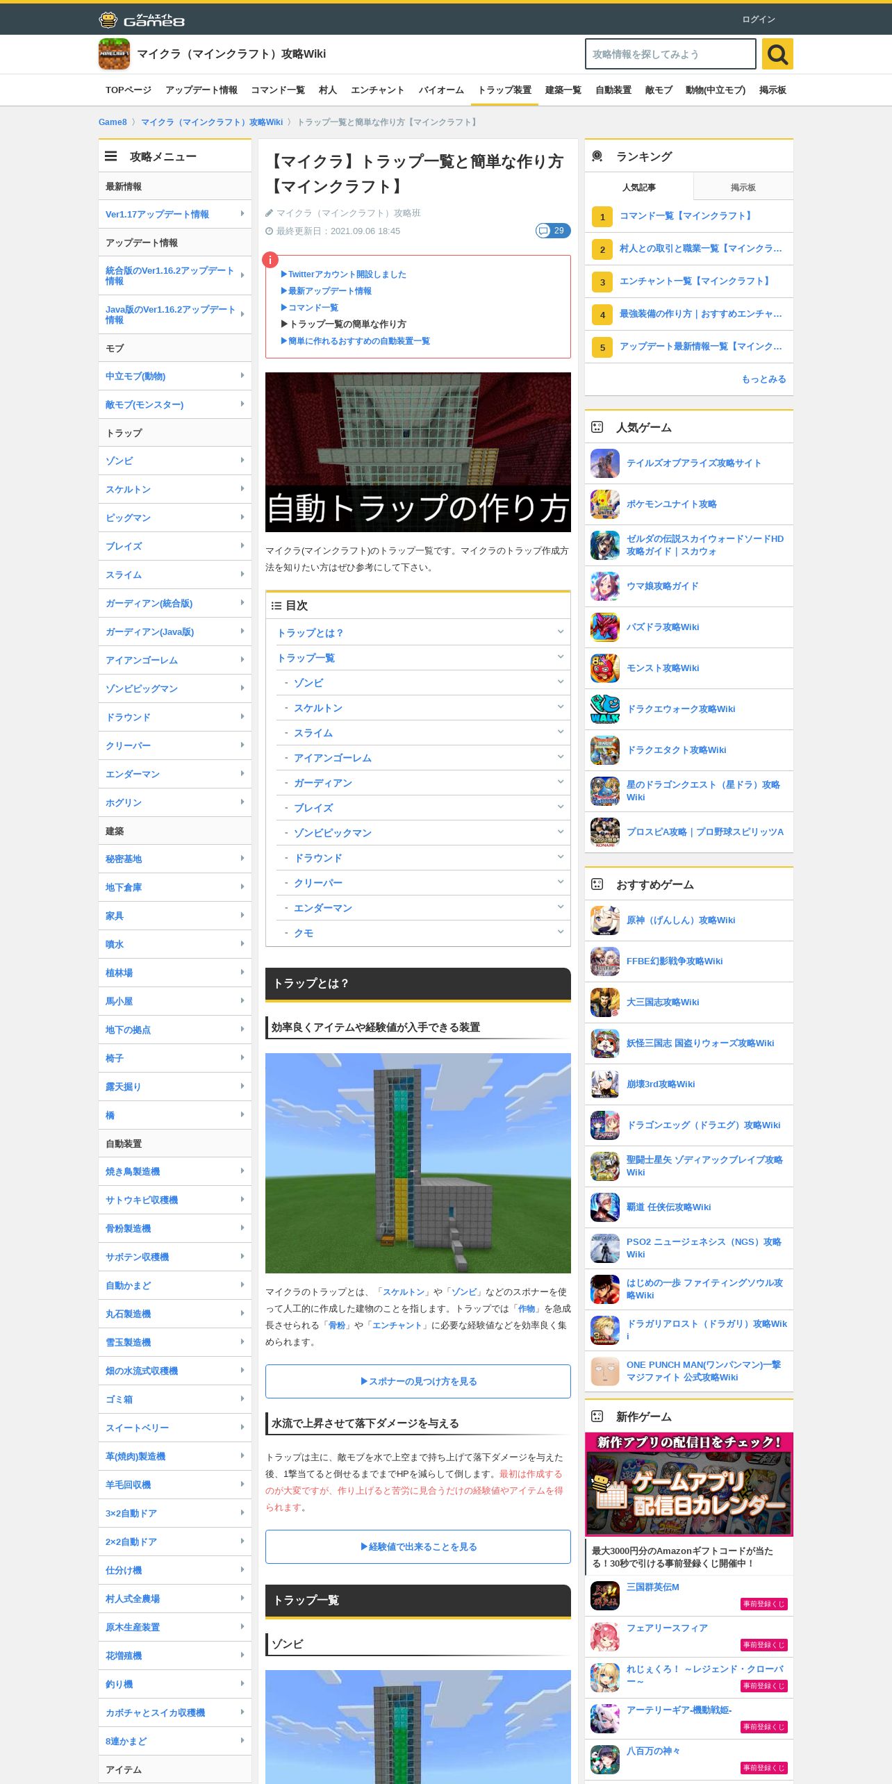This screenshot has height=1784, width=892.
Task: Expand the アイアンゴーレム contents entry chevron
Action: tap(560, 757)
